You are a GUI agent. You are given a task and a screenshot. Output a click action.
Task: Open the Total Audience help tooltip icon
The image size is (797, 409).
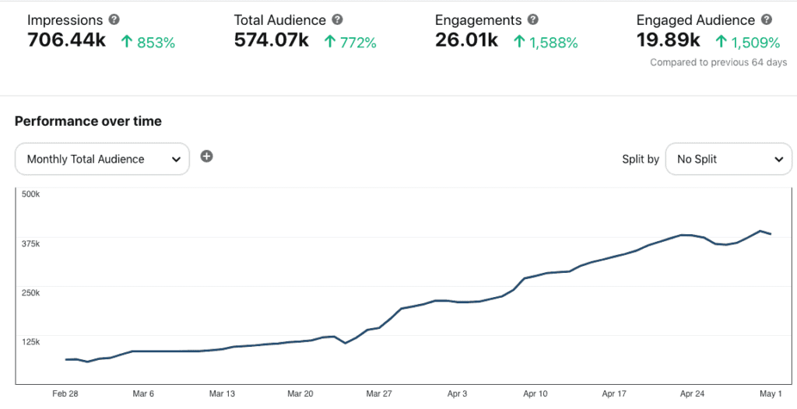(338, 19)
